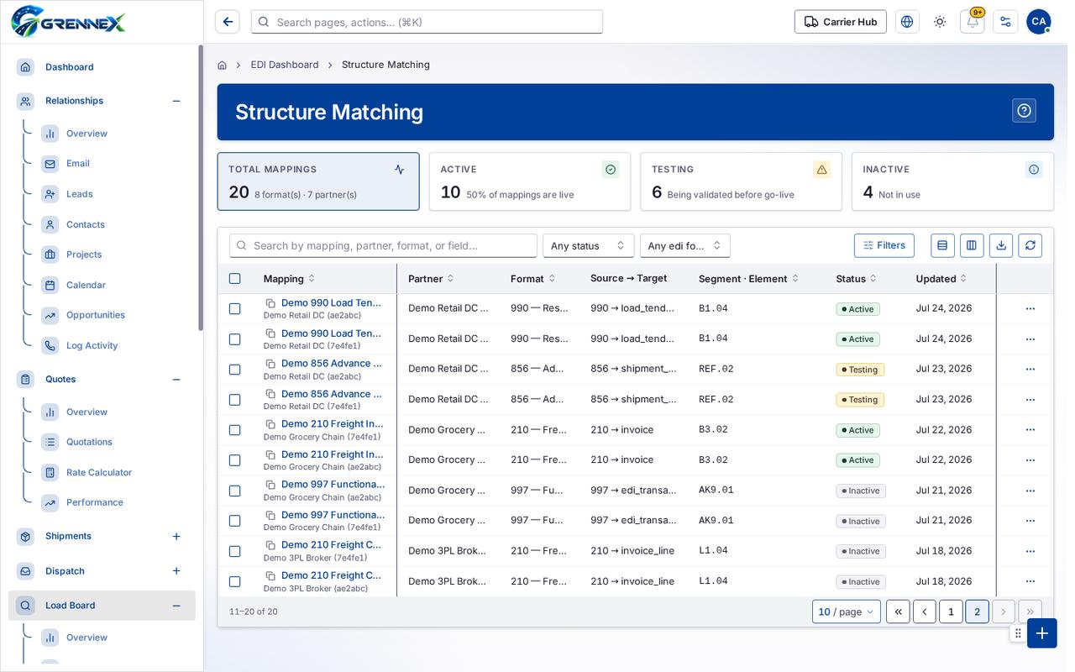The image size is (1075, 672).
Task: Collapse the Relationships sidebar section
Action: coord(176,101)
